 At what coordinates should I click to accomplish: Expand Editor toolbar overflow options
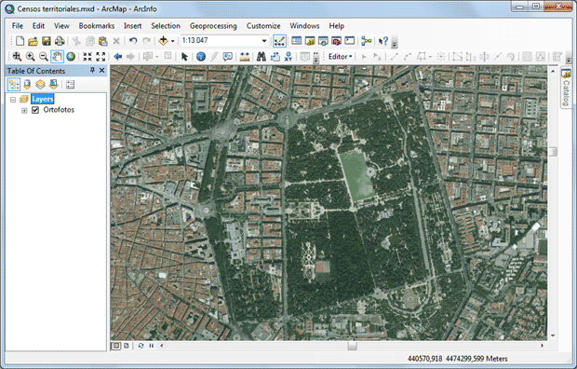click(x=569, y=58)
